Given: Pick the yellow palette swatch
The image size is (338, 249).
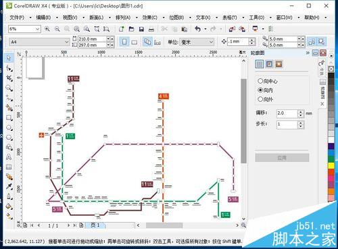Looking at the screenshot, I should click(x=331, y=166).
